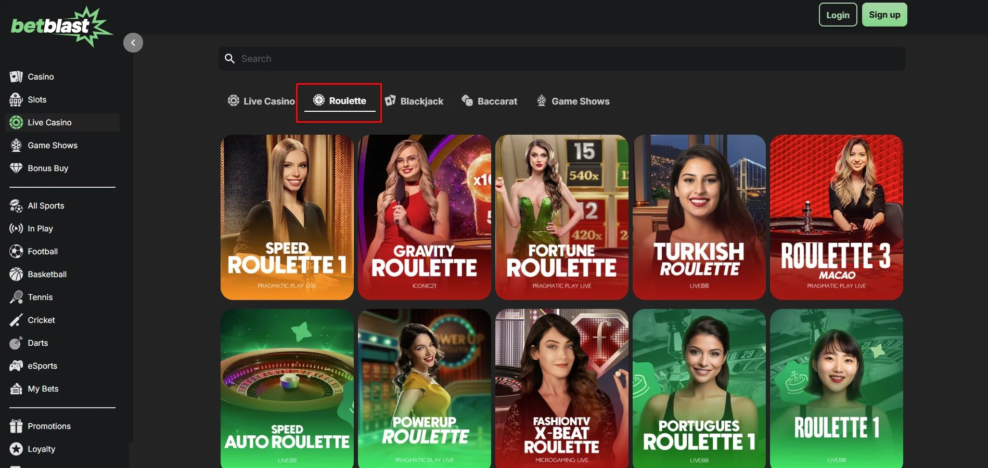Image resolution: width=988 pixels, height=468 pixels.
Task: Launch the Speed Auto Roulette game
Action: [287, 388]
